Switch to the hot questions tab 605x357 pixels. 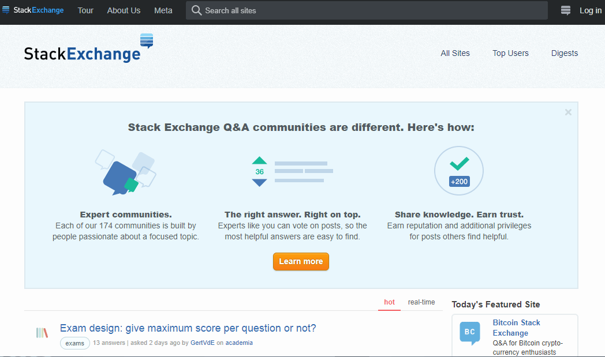[x=389, y=302]
